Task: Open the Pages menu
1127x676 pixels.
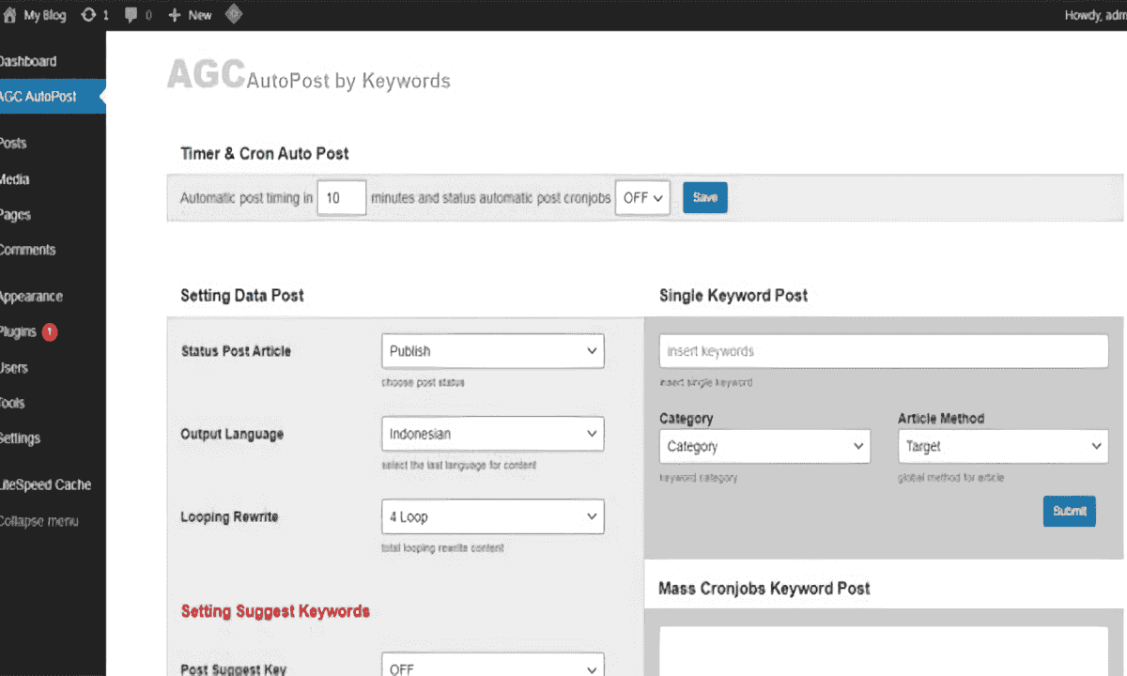Action: coord(15,215)
